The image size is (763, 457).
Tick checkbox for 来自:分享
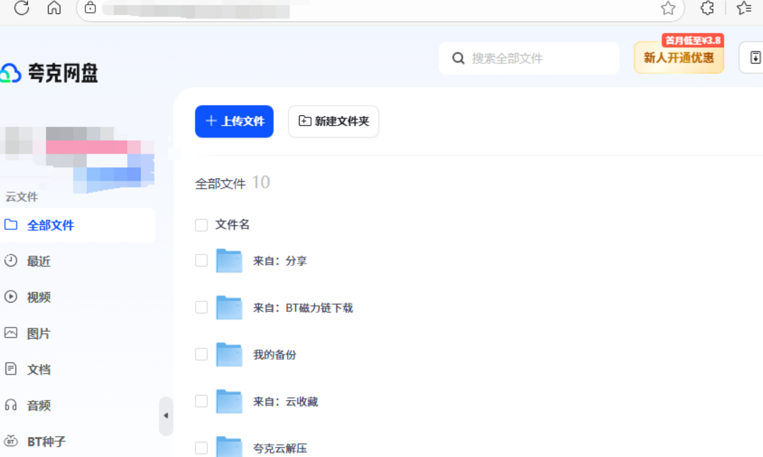(x=201, y=260)
